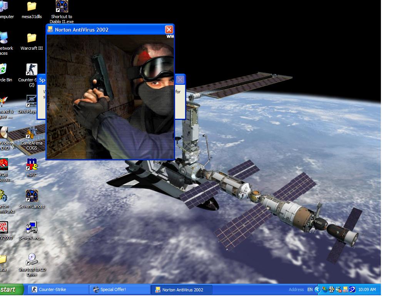The height and width of the screenshot is (296, 394).
Task: Click the Norton AntiVirus tray icon
Action: 346,290
